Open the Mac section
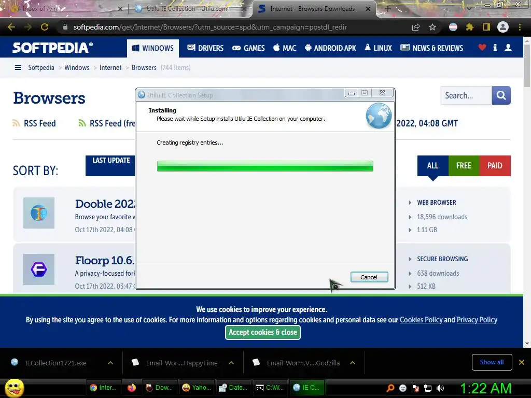This screenshot has height=398, width=531. 285,48
